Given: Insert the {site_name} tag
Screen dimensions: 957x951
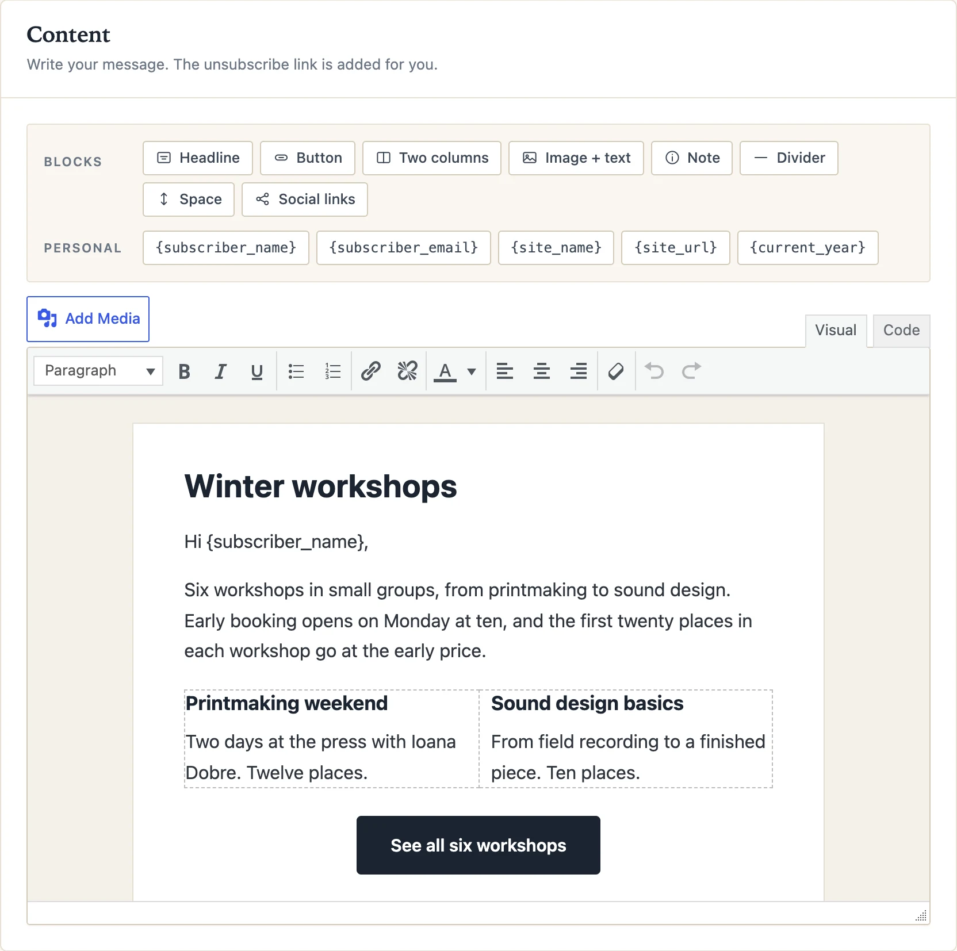Looking at the screenshot, I should (x=556, y=248).
